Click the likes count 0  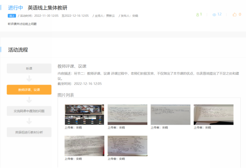pyautogui.click(x=240, y=14)
